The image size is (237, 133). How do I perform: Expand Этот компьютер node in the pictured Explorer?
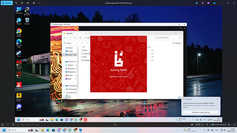64,86
